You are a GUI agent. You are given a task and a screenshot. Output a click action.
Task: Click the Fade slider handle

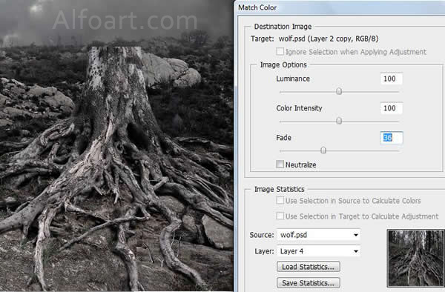323,150
